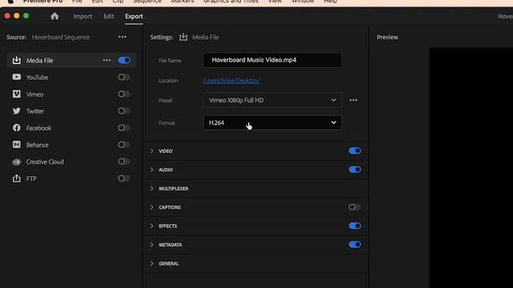Image resolution: width=513 pixels, height=288 pixels.
Task: Click the Settings Media File download icon
Action: [184, 37]
